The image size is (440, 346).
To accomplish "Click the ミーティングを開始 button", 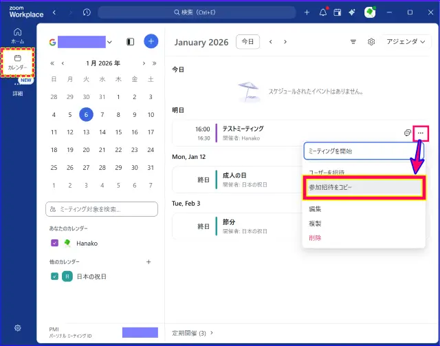I will click(364, 151).
